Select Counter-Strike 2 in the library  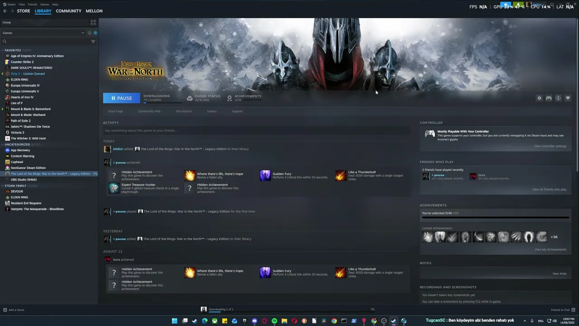[x=22, y=62]
